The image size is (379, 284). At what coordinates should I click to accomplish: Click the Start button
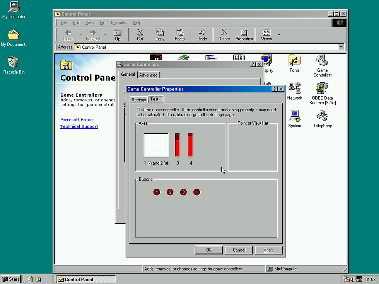(x=11, y=279)
